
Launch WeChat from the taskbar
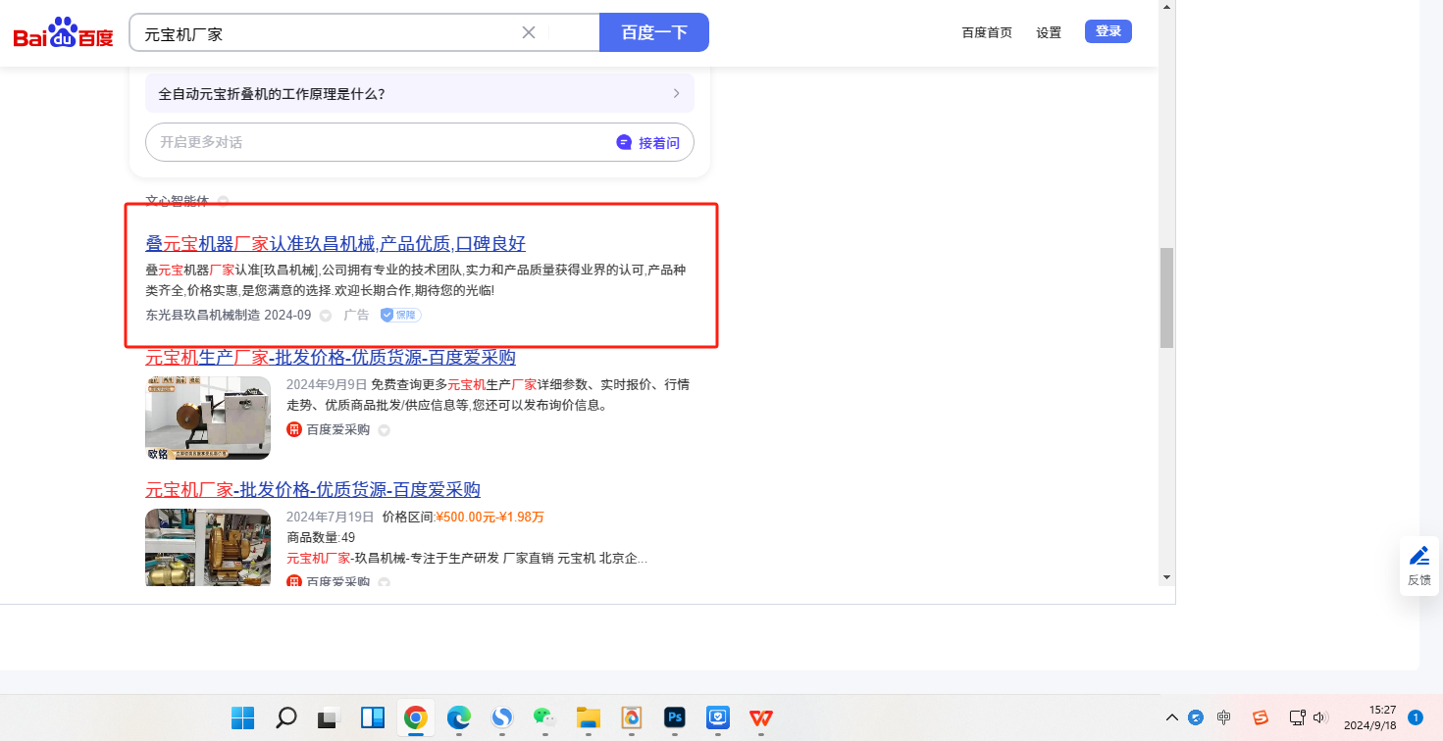[544, 717]
